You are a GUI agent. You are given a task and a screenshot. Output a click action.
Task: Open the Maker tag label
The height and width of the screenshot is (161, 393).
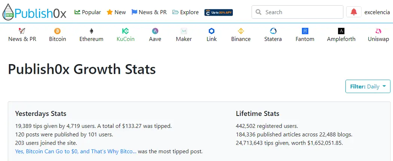(184, 39)
